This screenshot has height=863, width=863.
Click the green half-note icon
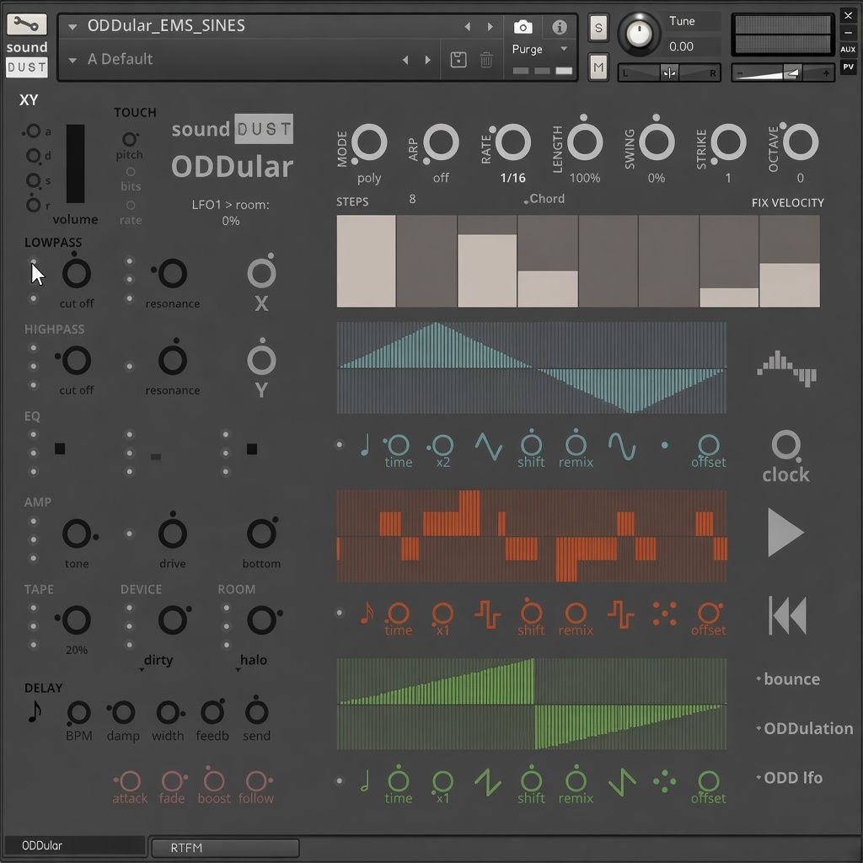point(365,780)
